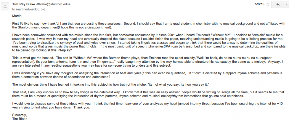Show details arrow next to martinedwardco.
This screenshot has height=125, width=289.
click(x=43, y=10)
